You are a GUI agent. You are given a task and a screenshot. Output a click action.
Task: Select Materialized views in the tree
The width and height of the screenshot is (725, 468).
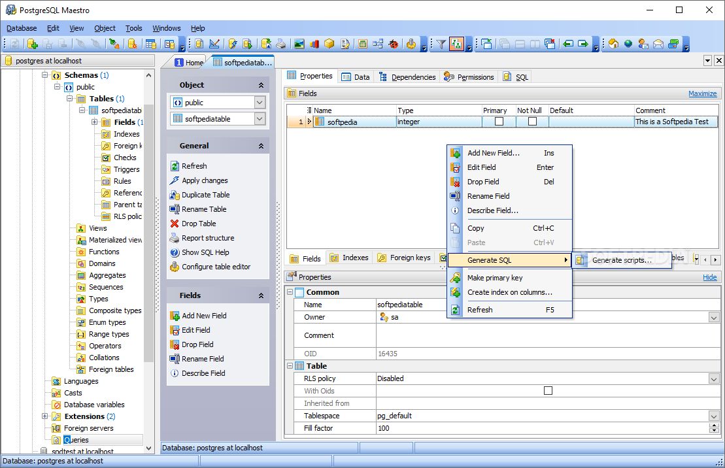pyautogui.click(x=115, y=240)
